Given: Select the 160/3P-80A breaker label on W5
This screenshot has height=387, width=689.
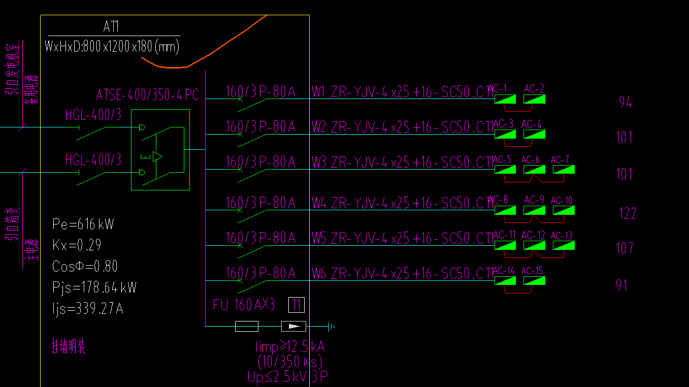Looking at the screenshot, I should click(x=260, y=238).
